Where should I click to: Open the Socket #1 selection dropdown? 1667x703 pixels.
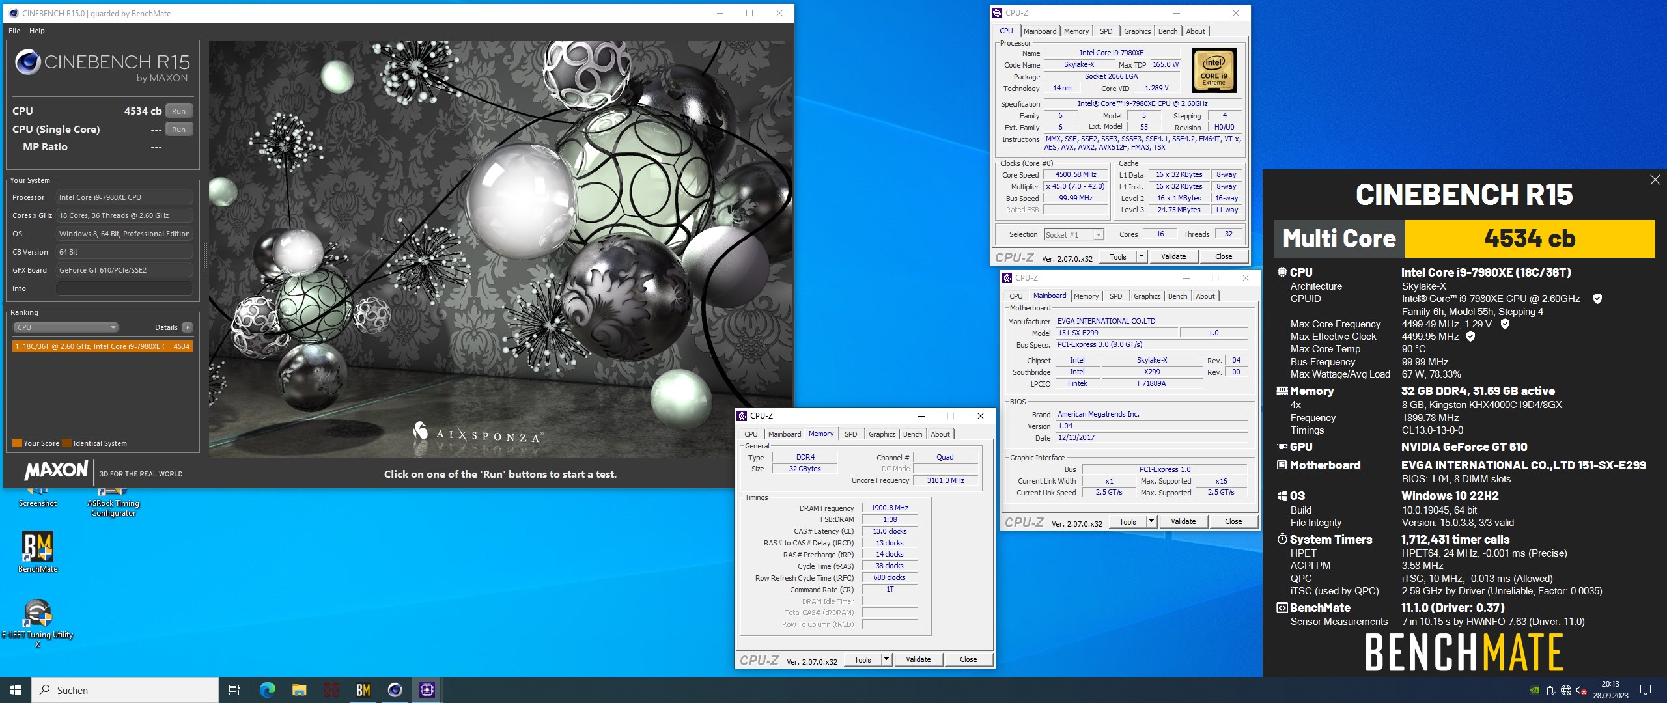click(1074, 235)
